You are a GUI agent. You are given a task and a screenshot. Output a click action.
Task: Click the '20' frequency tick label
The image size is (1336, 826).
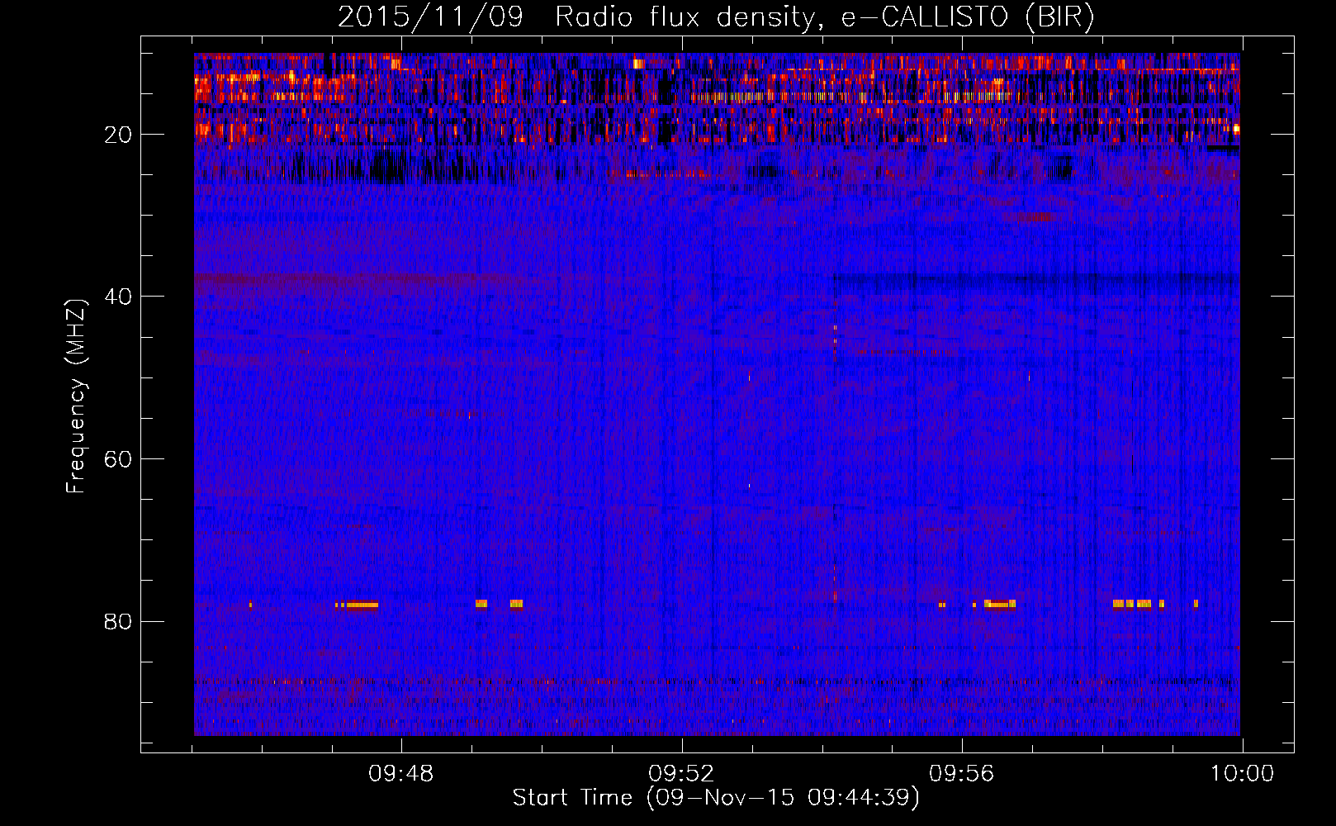119,135
